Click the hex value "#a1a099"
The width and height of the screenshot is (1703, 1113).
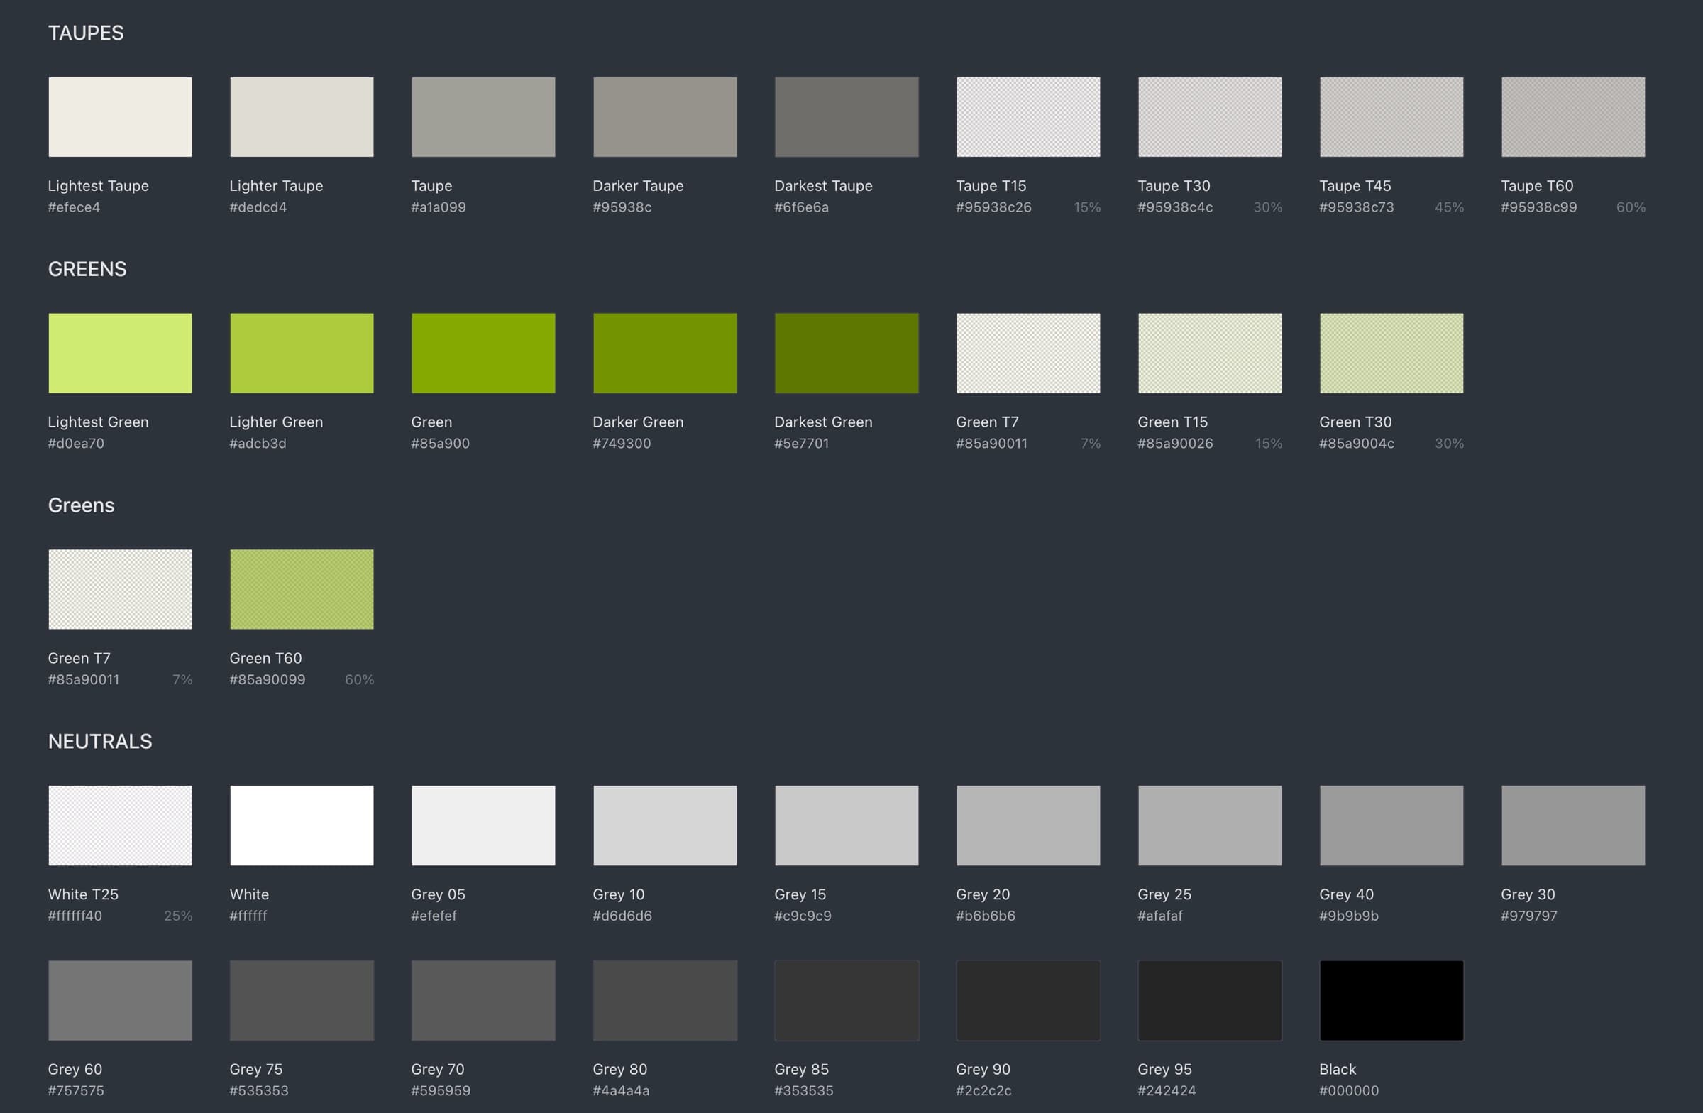pos(439,207)
